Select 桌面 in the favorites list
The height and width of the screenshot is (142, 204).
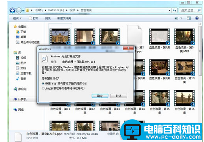[21, 37]
